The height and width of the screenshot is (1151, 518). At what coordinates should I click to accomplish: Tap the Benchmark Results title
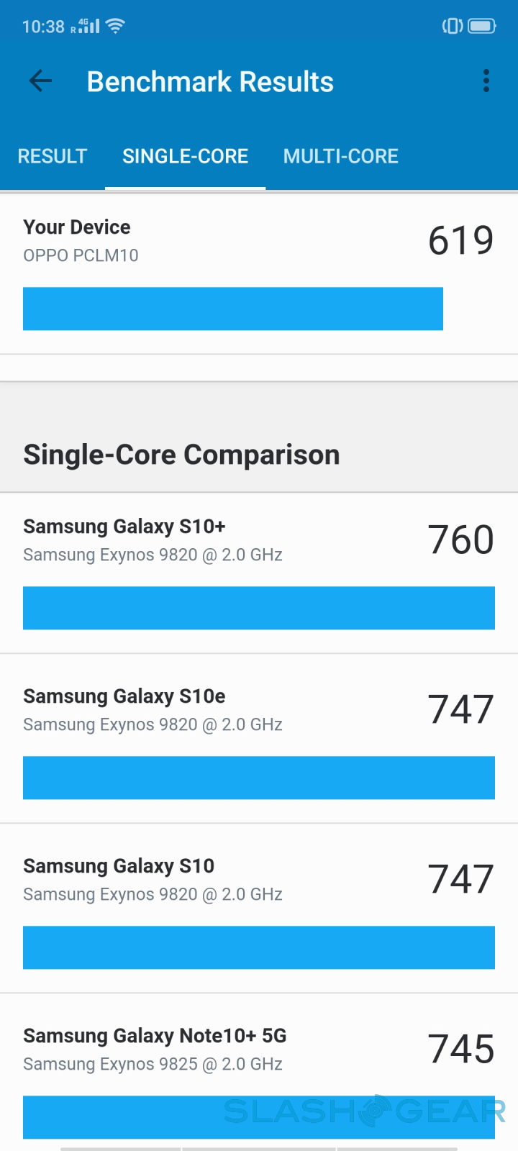click(210, 82)
